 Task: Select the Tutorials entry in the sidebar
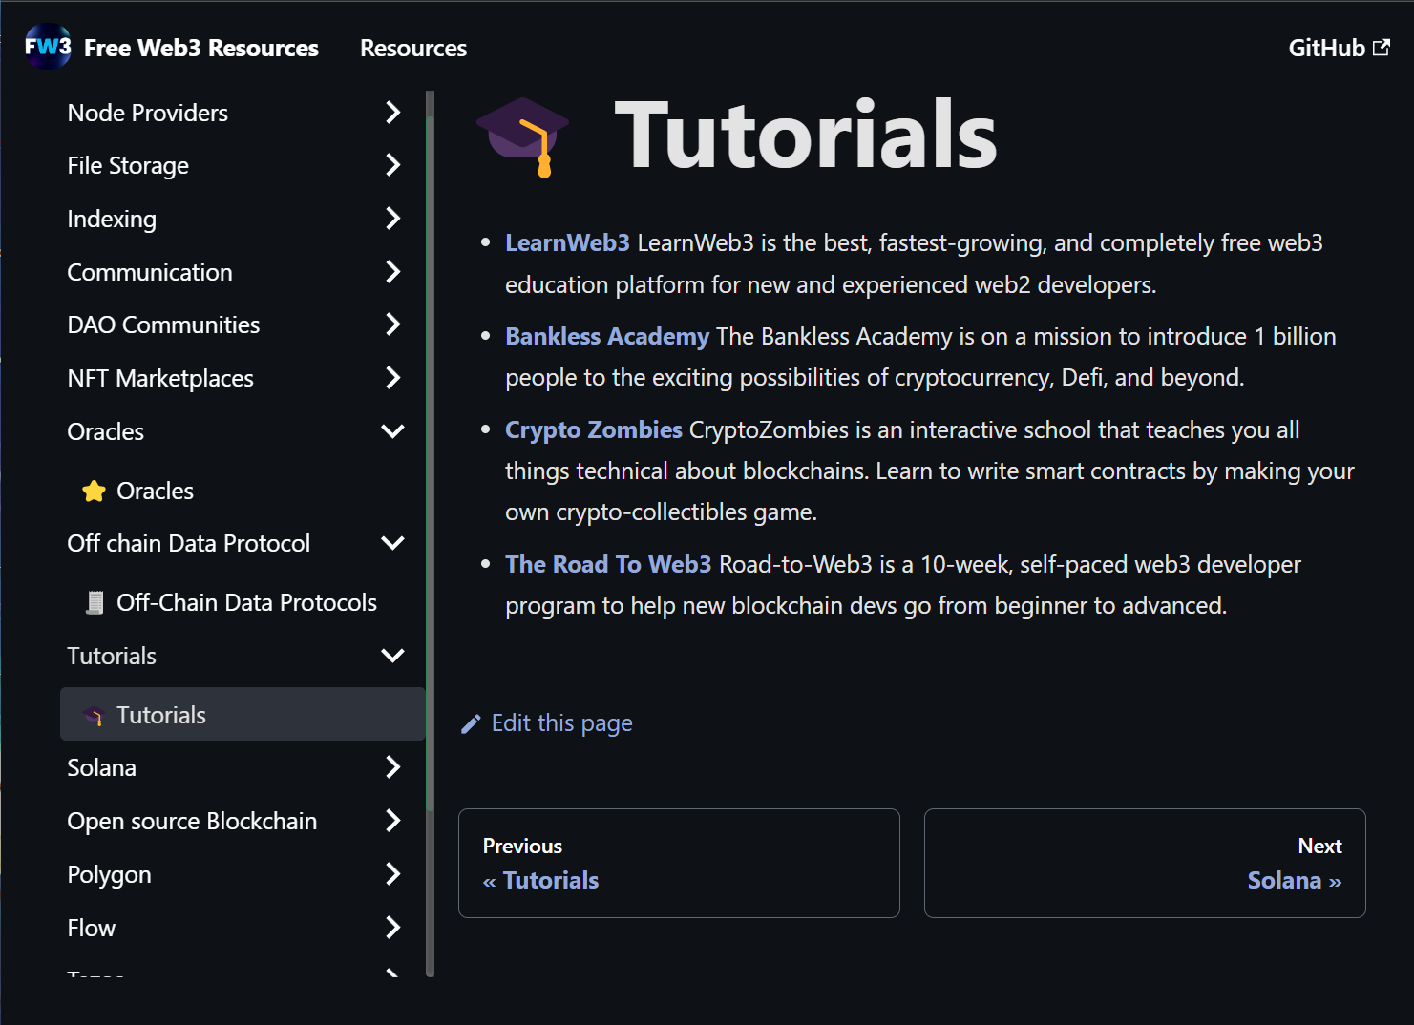click(x=160, y=714)
